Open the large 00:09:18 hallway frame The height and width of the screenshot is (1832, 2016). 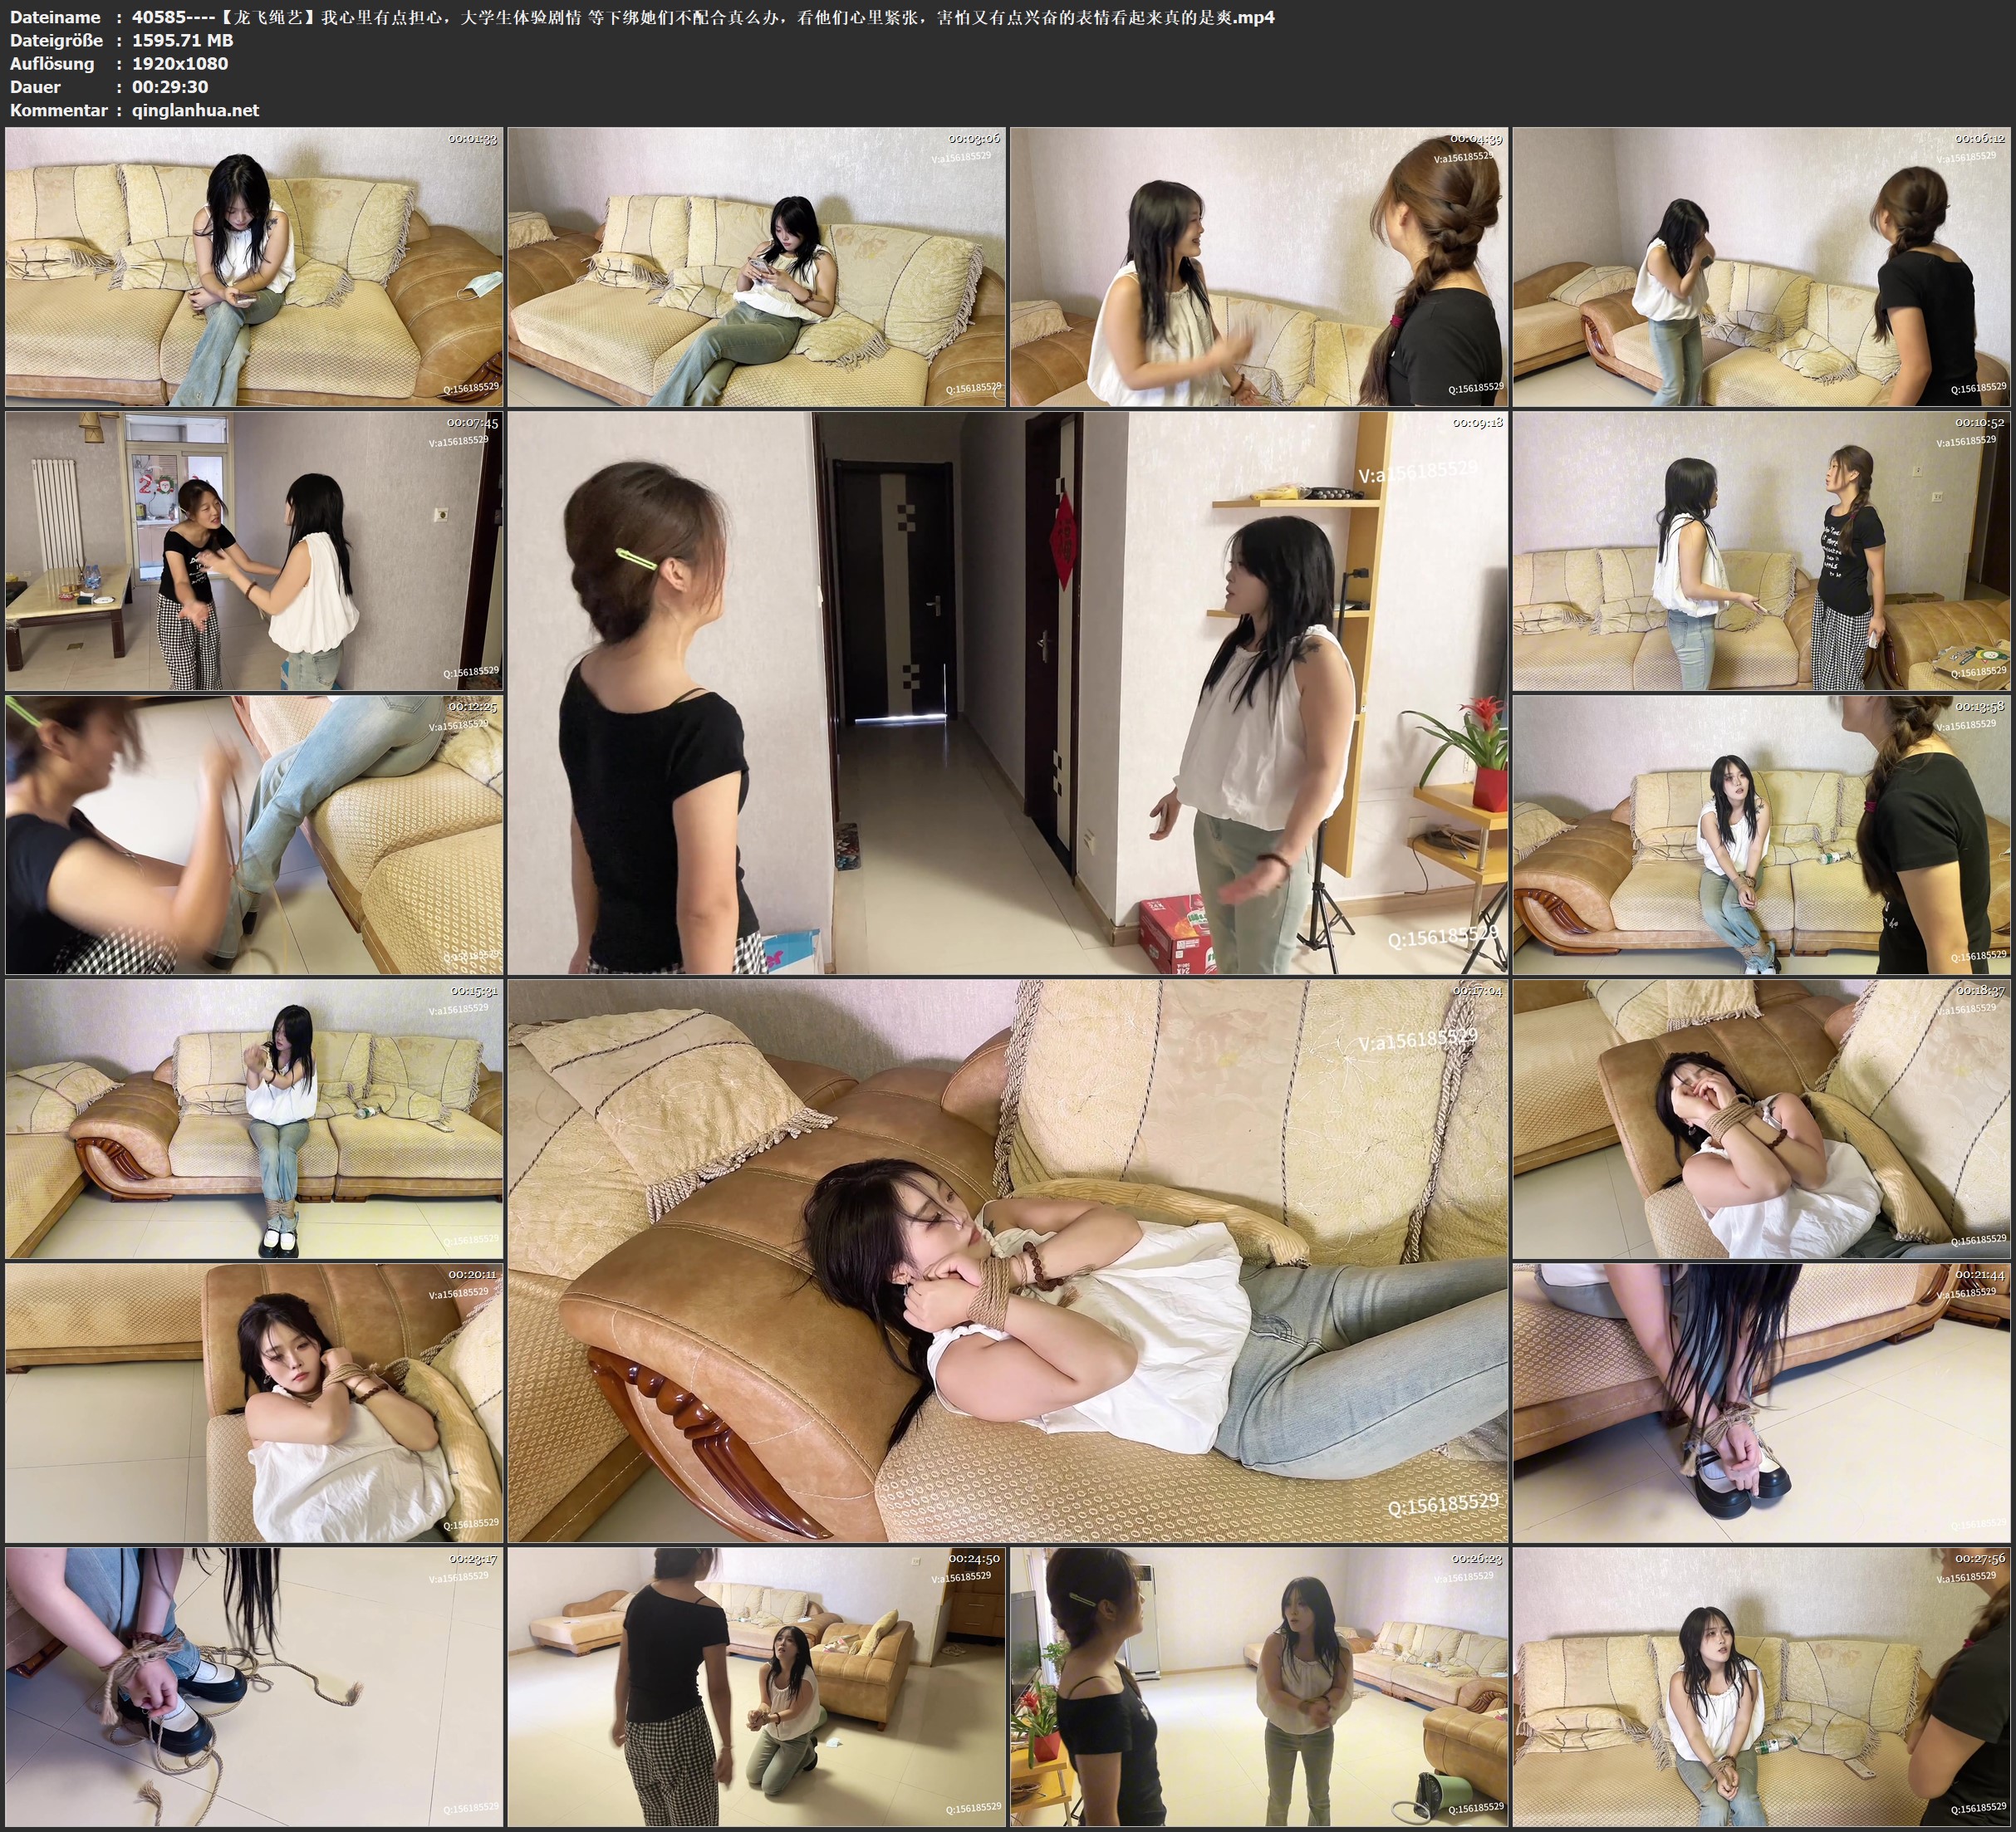point(1008,693)
